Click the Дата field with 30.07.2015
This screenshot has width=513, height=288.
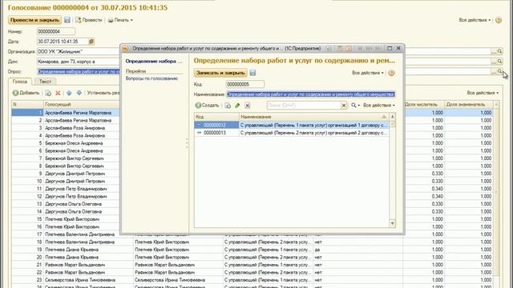pos(63,42)
